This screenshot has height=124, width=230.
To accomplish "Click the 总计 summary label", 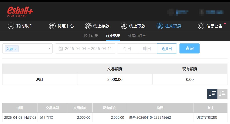I will (x=40, y=80).
